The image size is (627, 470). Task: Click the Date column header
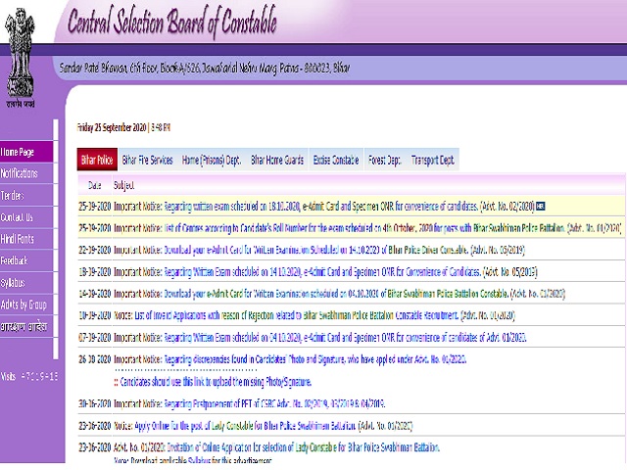[95, 185]
